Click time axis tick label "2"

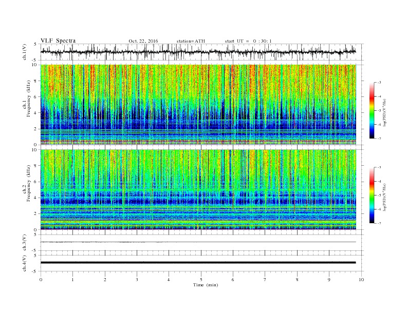click(105, 280)
